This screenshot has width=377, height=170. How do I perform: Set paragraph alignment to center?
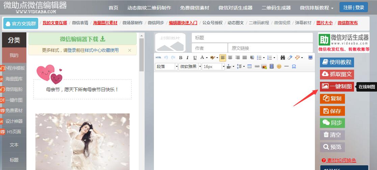[x=230, y=58]
